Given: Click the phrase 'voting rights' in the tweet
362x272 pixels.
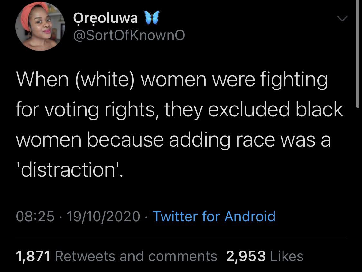Looking at the screenshot, I should coord(100,110).
